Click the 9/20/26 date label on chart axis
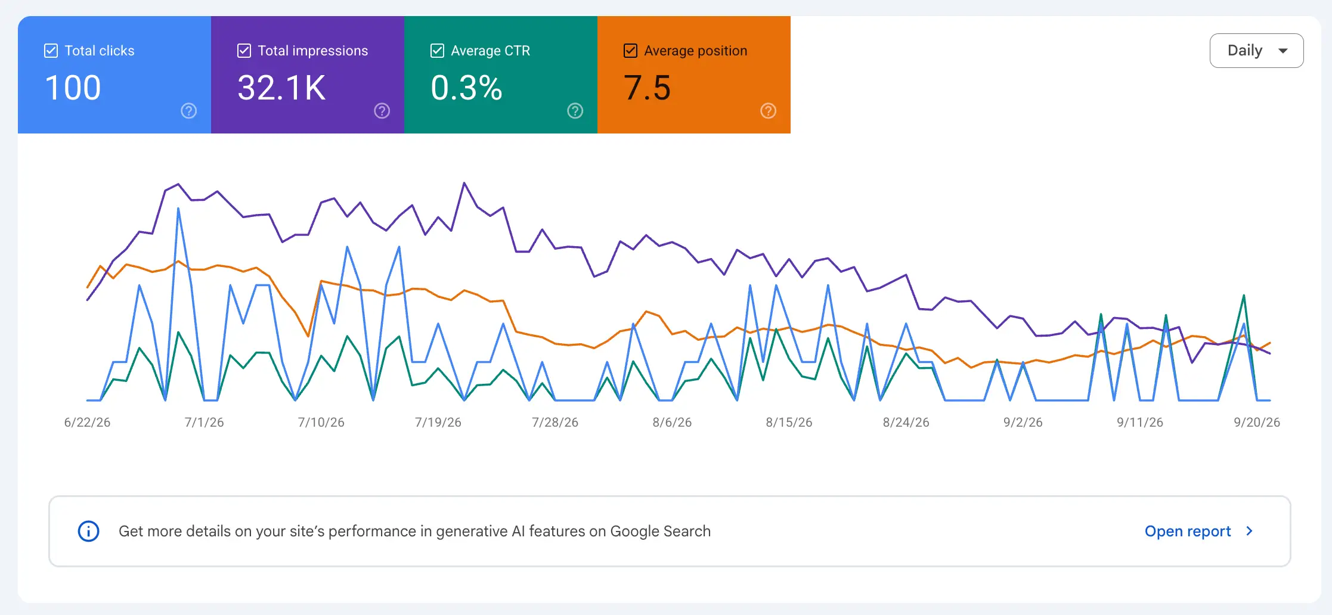The width and height of the screenshot is (1332, 615). point(1257,423)
